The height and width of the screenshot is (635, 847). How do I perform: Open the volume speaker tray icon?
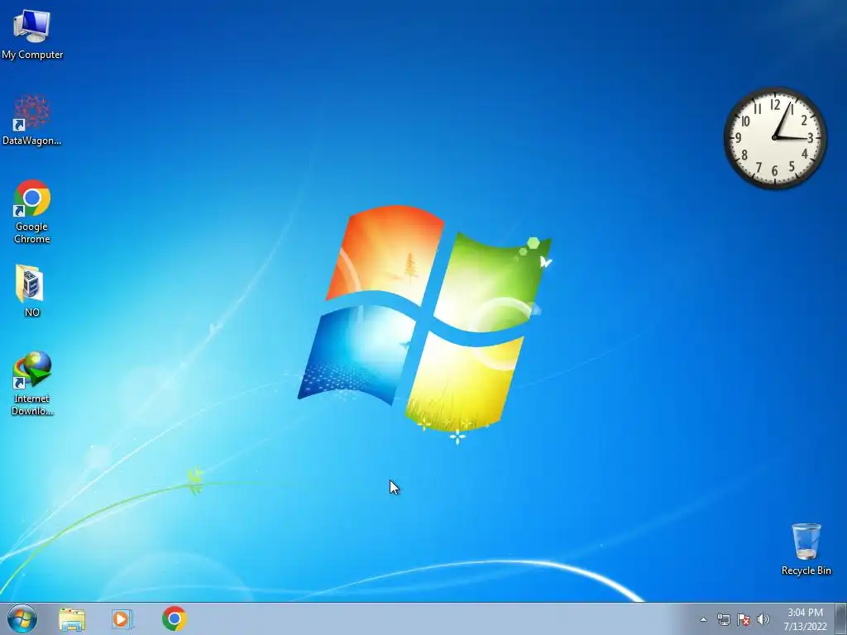point(763,619)
